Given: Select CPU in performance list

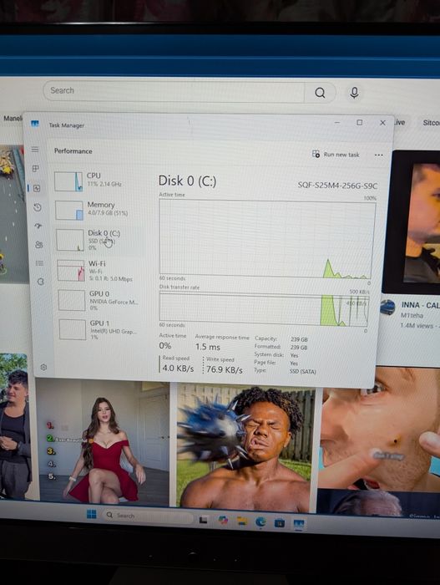Looking at the screenshot, I should [99, 181].
